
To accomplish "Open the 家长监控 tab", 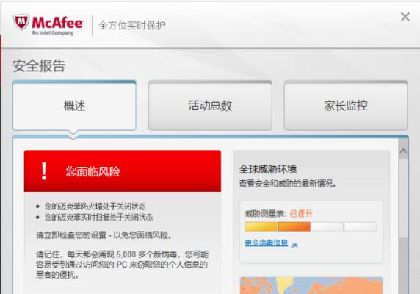I will 346,106.
